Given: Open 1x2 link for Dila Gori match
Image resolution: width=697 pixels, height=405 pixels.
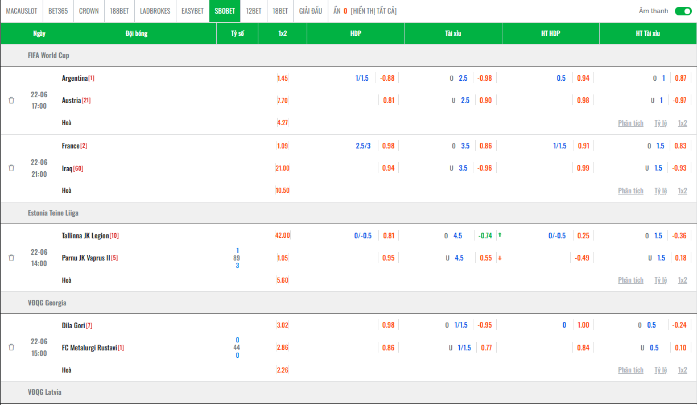Looking at the screenshot, I should click(682, 370).
